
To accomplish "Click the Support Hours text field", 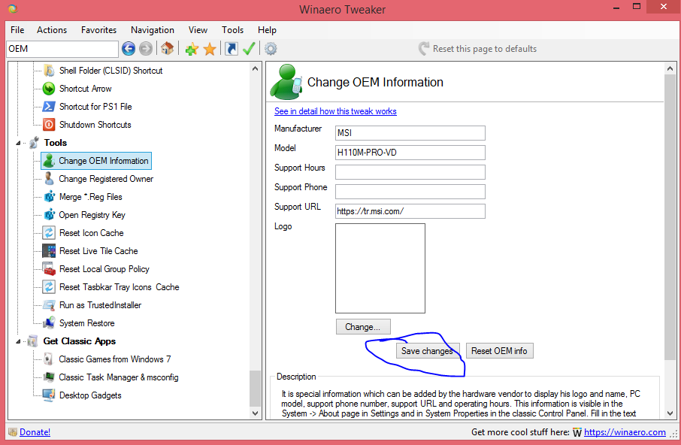I will [x=410, y=172].
